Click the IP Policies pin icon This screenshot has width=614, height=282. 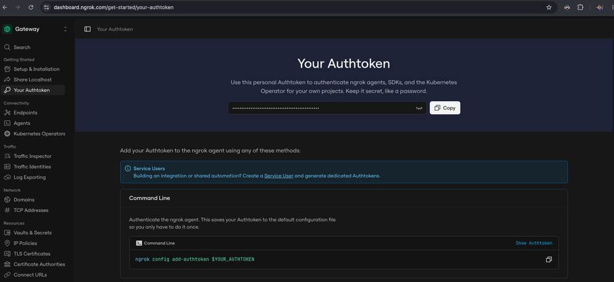[x=7, y=243]
